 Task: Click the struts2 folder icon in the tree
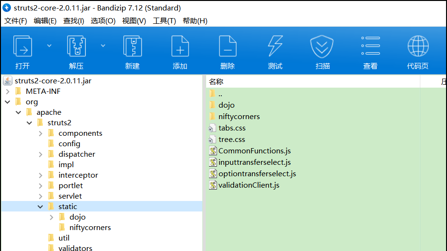40,123
